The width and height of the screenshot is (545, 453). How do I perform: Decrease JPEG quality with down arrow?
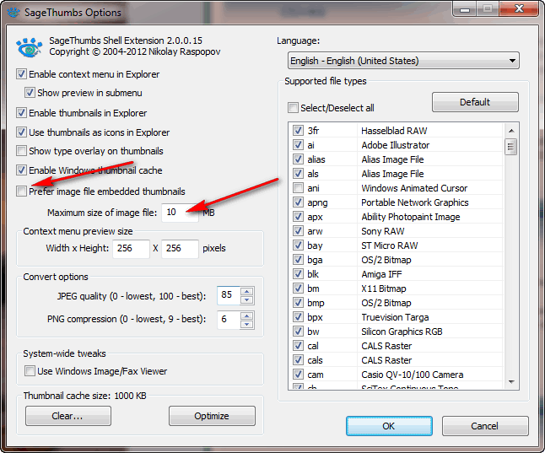(x=247, y=300)
